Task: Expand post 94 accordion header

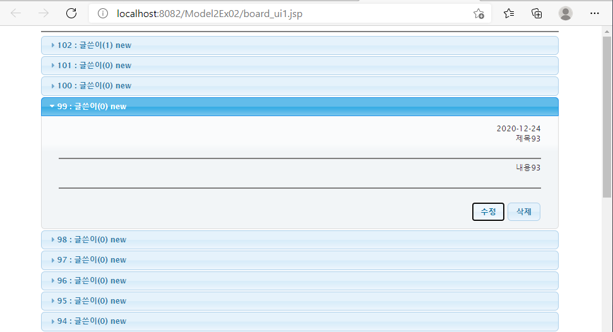Action: click(x=299, y=321)
